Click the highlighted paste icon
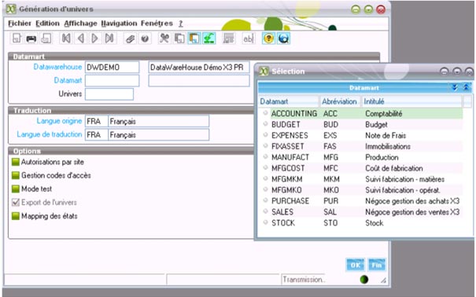Screen dimensions: 476x297 tap(194, 38)
